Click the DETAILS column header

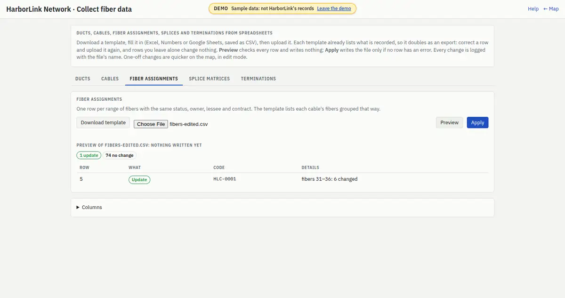point(310,168)
